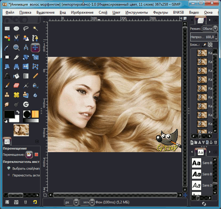Activate the Text tool

(x=7, y=76)
